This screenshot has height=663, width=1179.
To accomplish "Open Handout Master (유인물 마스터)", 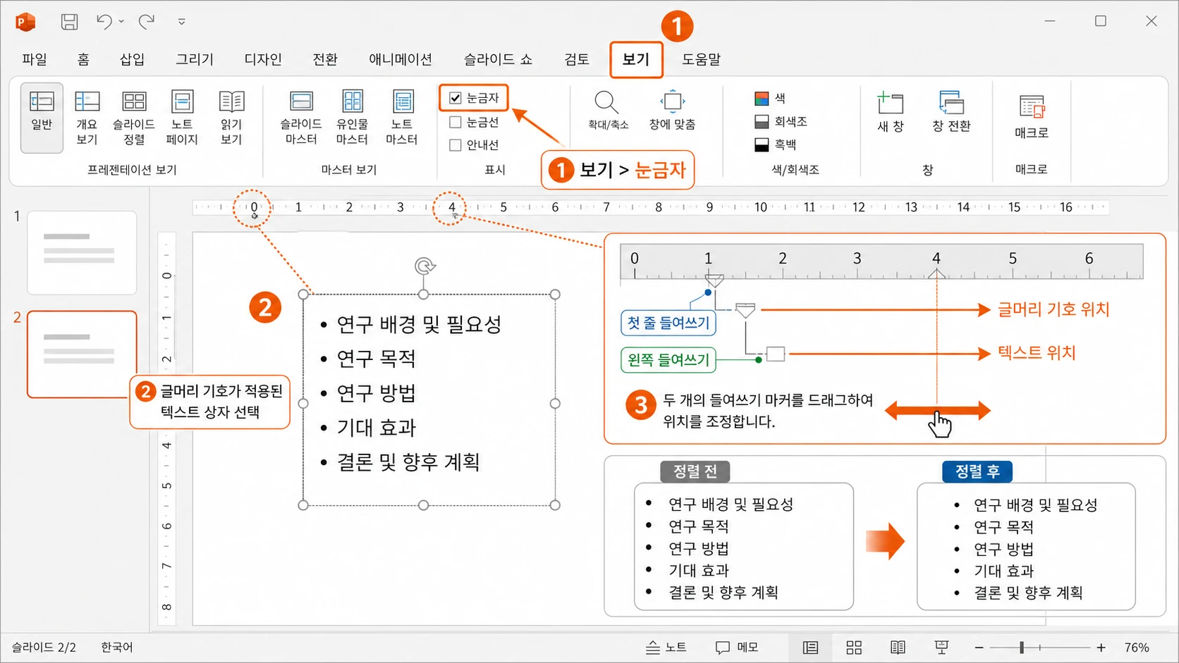I will point(352,118).
